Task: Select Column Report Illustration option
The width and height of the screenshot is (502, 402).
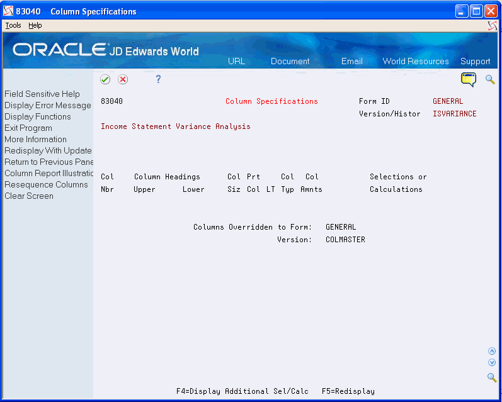Action: click(48, 174)
